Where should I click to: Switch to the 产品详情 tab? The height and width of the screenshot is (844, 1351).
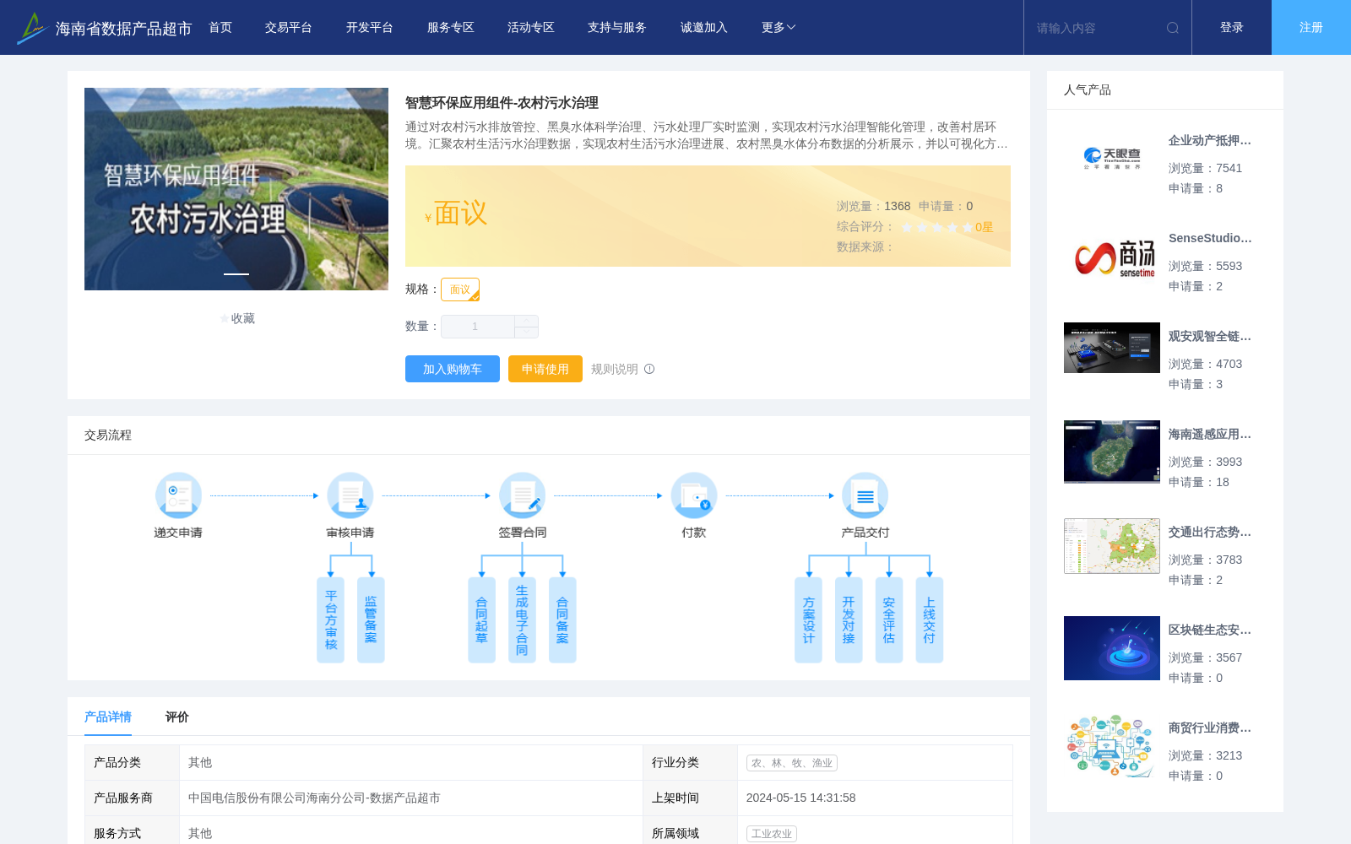click(x=108, y=717)
